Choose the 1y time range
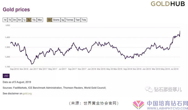Image resolution: width=188 pixels, height=110 pixels. 24,20
